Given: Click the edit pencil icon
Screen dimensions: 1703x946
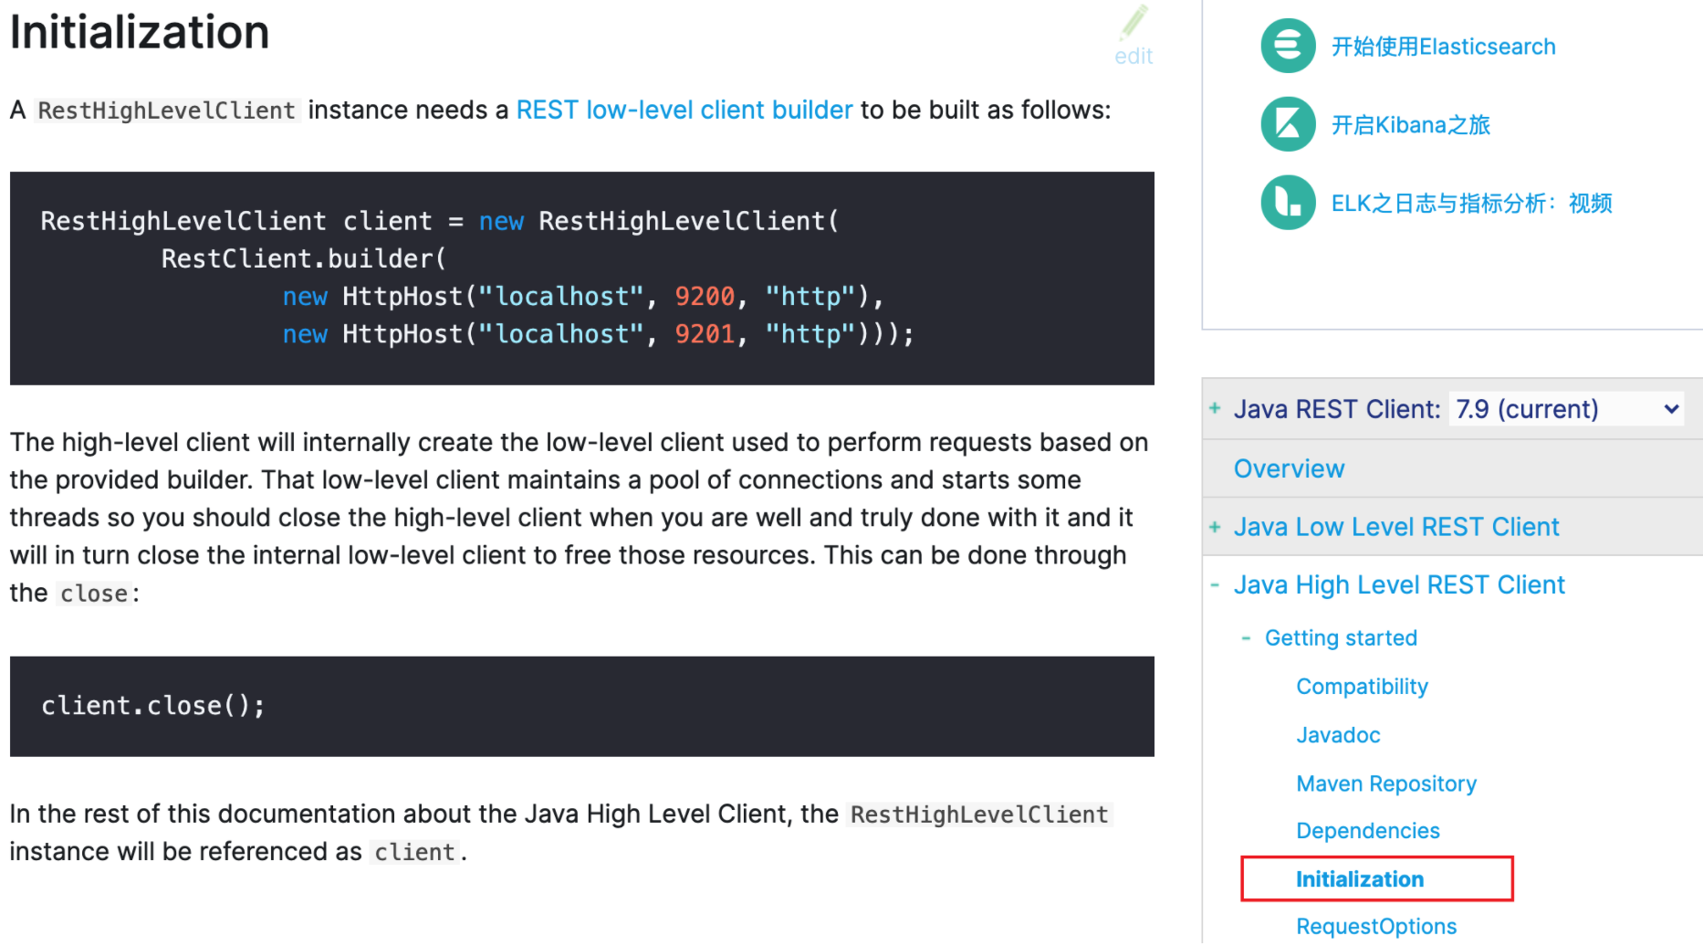Looking at the screenshot, I should [1134, 23].
